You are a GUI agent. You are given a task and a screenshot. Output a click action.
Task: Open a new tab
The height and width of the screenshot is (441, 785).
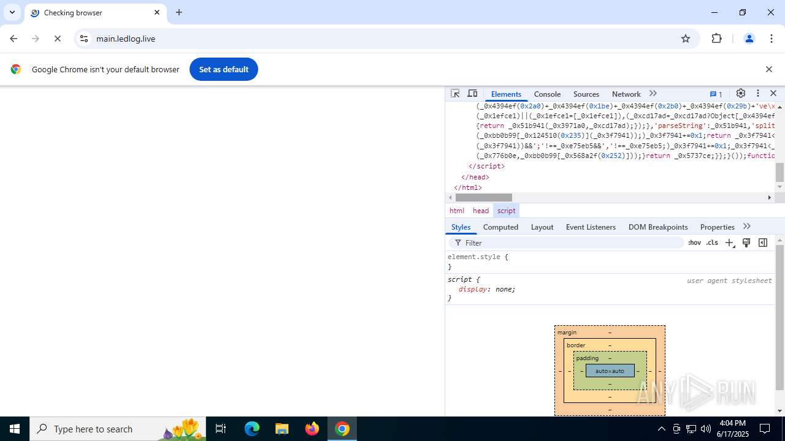point(179,12)
